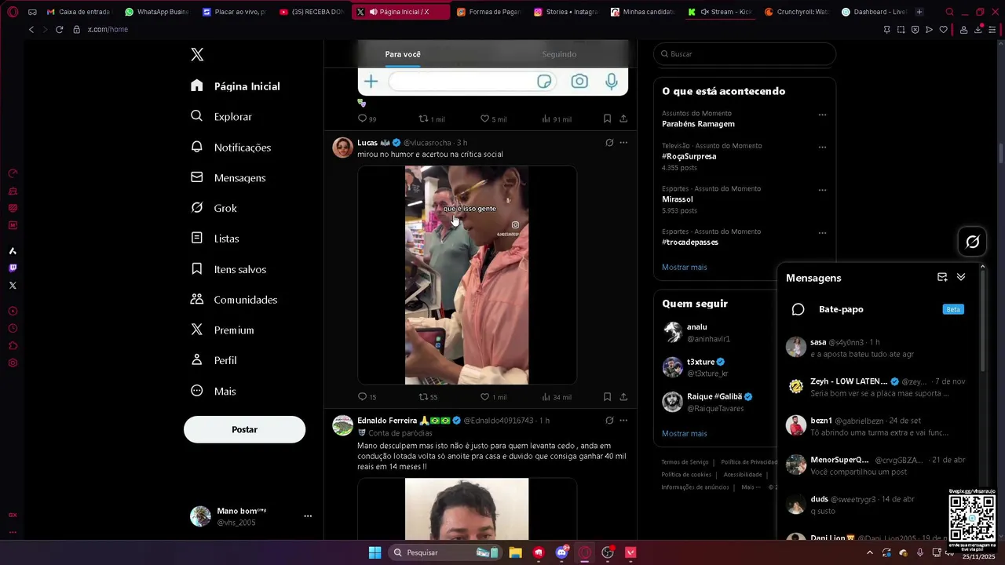This screenshot has width=1005, height=565.
Task: Repost Lucas's post with 55 reposts
Action: [428, 397]
